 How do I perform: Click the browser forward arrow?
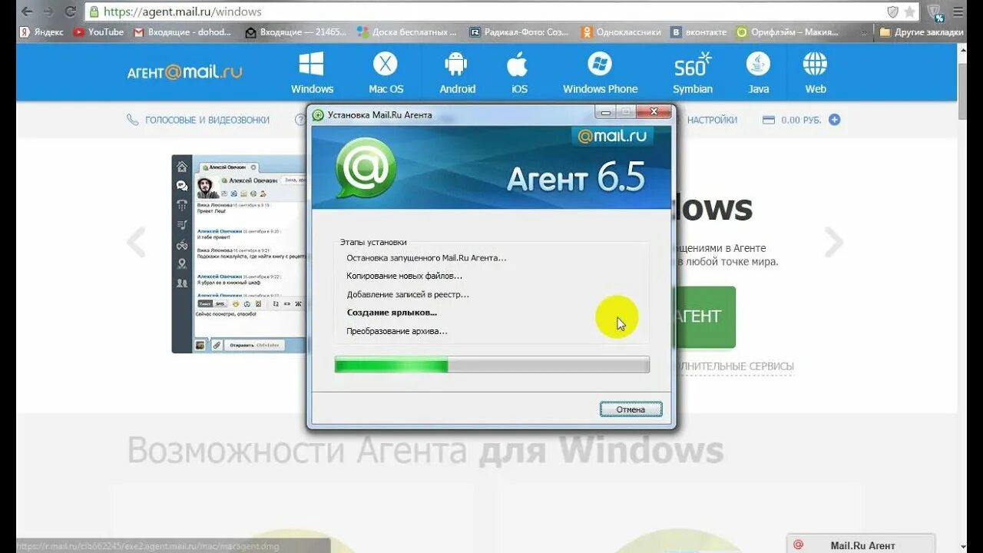48,12
